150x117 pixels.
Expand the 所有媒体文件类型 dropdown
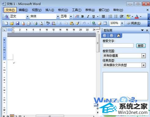pyautogui.click(x=144, y=65)
